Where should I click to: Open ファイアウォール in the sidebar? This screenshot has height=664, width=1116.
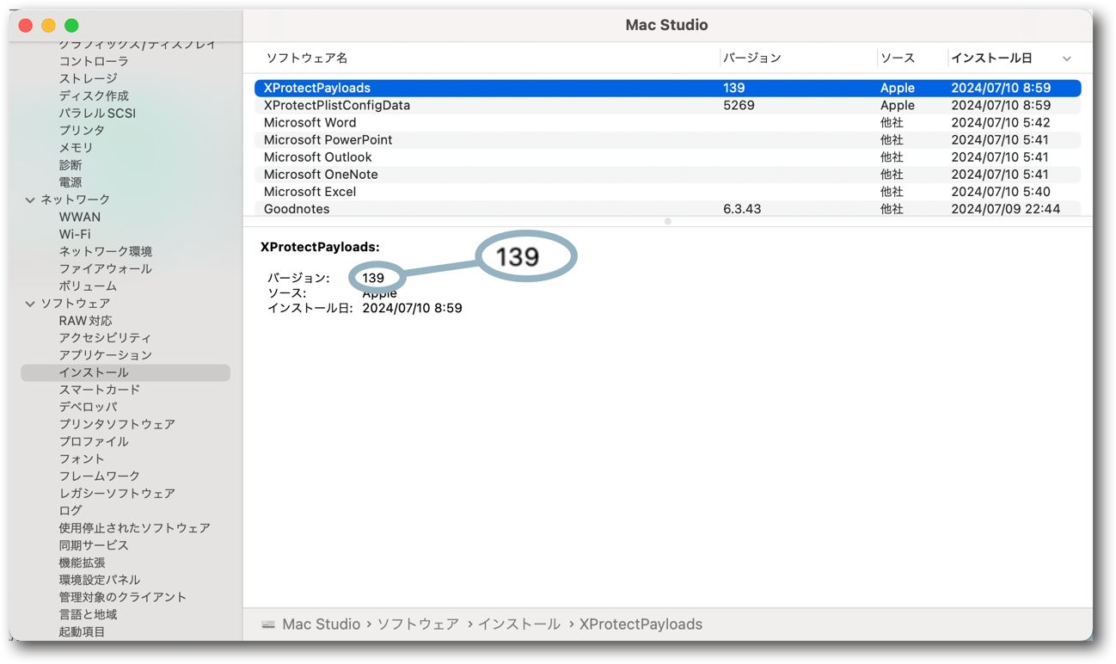point(106,268)
